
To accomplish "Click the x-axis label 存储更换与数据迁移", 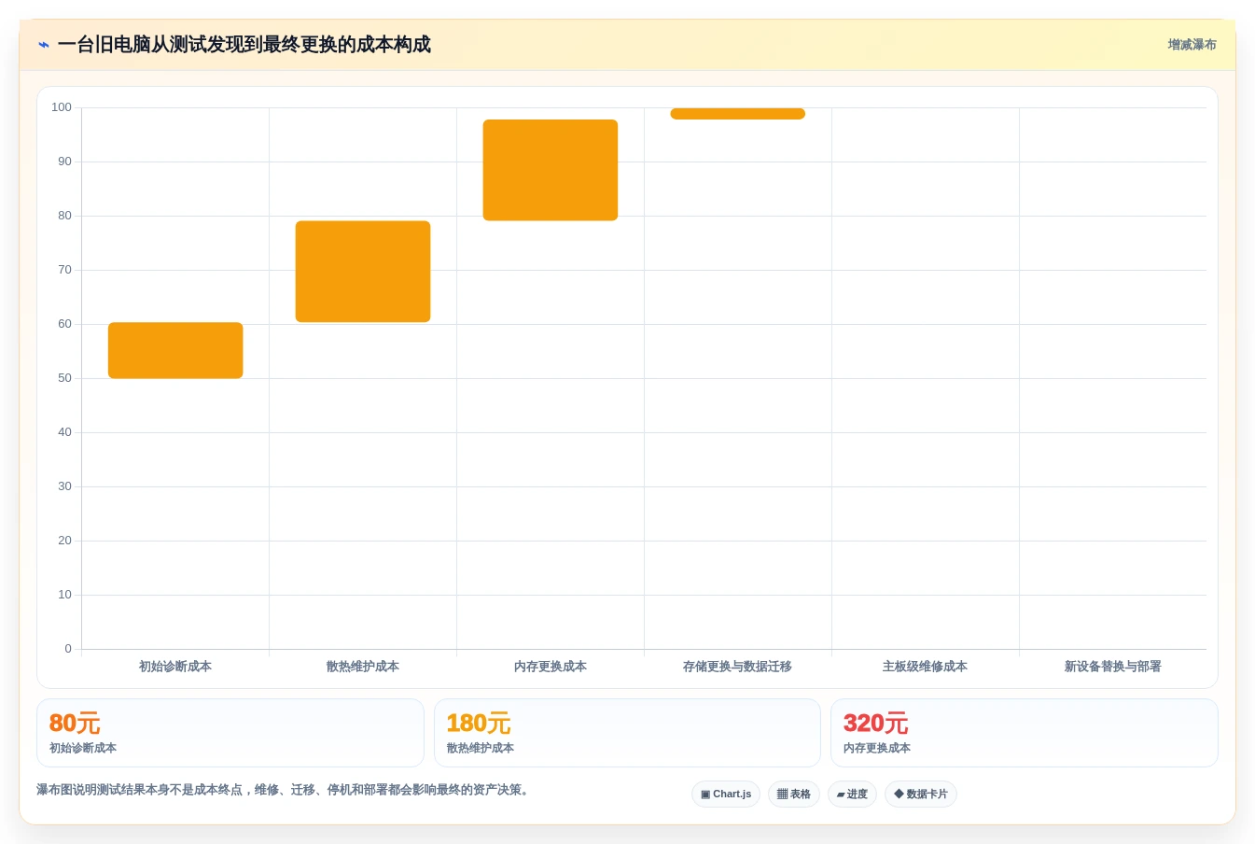I will pyautogui.click(x=737, y=667).
